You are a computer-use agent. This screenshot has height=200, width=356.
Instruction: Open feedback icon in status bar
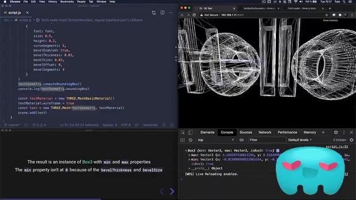[x=164, y=125]
